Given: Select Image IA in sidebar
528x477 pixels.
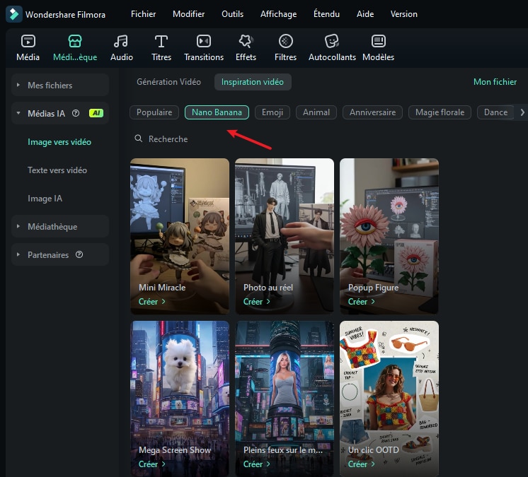Looking at the screenshot, I should click(45, 199).
